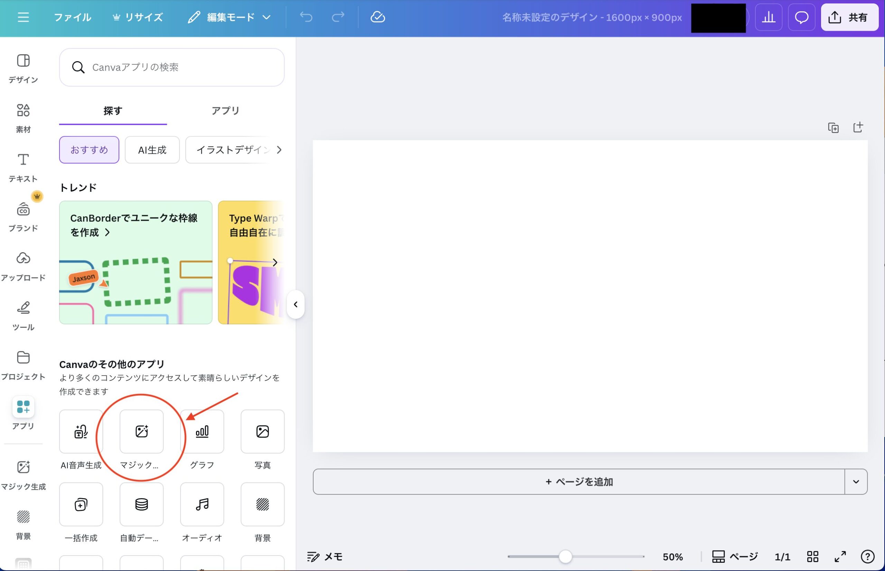Screen dimensions: 885x571
Task: Toggle grid view in the bottom bar
Action: click(812, 556)
